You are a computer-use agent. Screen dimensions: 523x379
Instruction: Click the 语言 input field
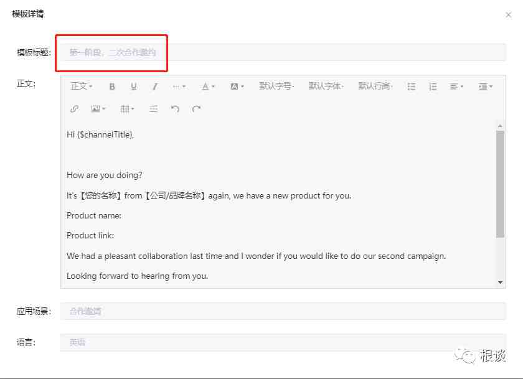tap(283, 342)
